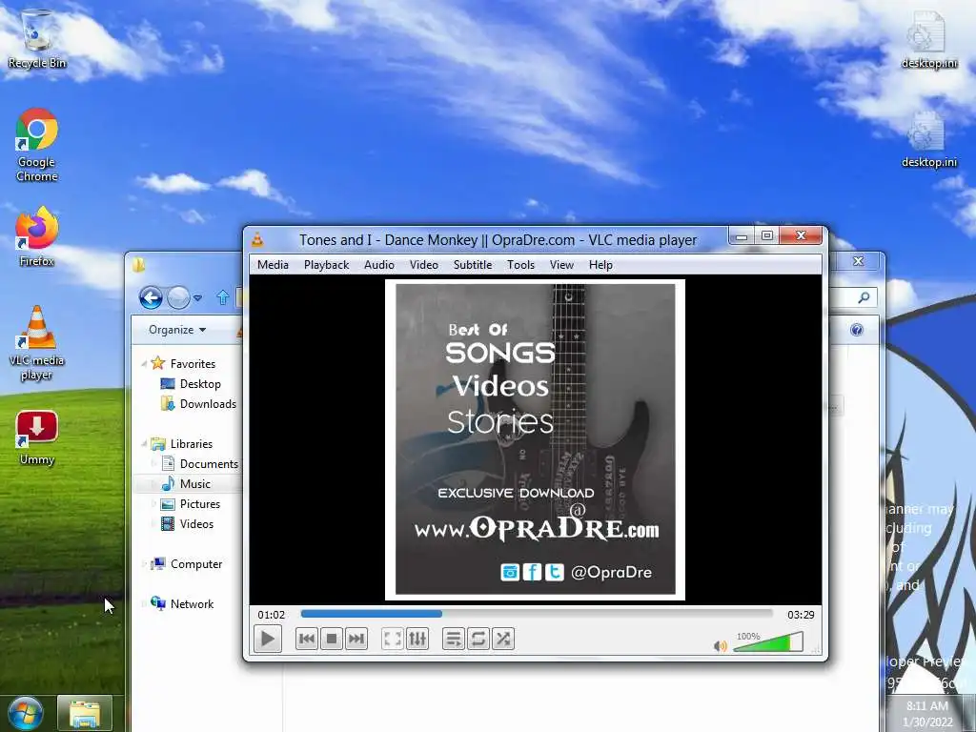976x732 pixels.
Task: Skip to next track in VLC
Action: pyautogui.click(x=356, y=639)
